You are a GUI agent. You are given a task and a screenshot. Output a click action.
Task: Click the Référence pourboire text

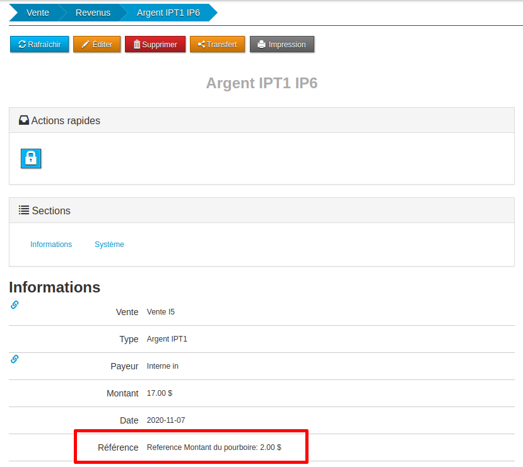tap(214, 447)
